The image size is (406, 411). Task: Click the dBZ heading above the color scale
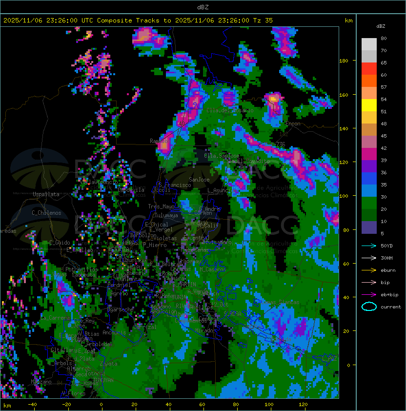pyautogui.click(x=381, y=26)
